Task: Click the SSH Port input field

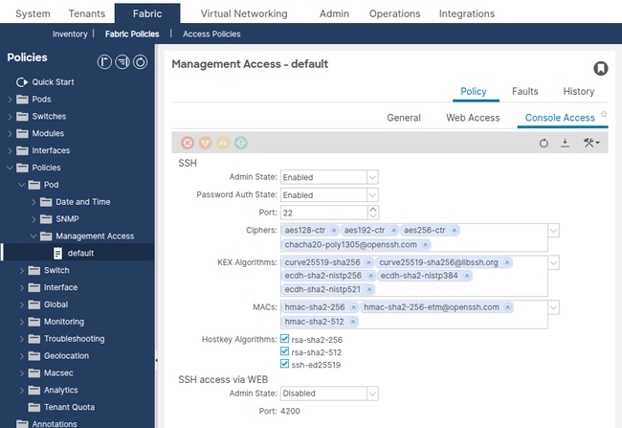Action: 323,213
